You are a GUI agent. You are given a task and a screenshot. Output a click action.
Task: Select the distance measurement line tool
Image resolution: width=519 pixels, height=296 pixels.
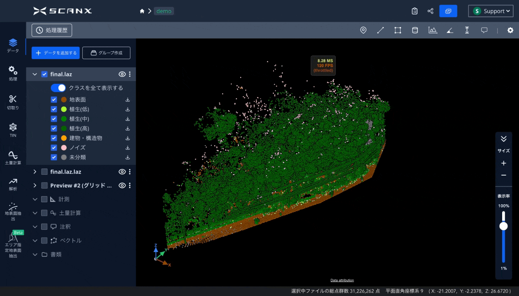[x=380, y=30]
